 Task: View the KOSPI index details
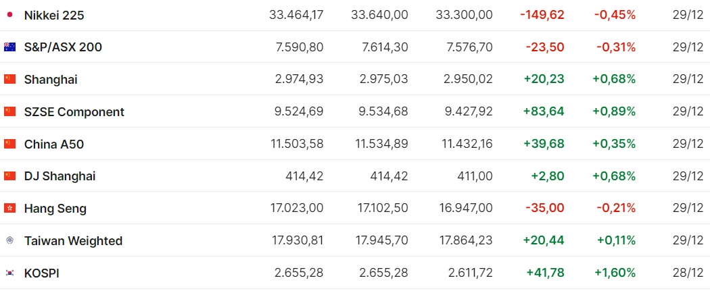(x=42, y=273)
